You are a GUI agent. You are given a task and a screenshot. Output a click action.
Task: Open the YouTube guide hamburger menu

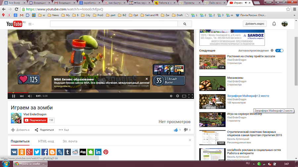(x=31, y=24)
